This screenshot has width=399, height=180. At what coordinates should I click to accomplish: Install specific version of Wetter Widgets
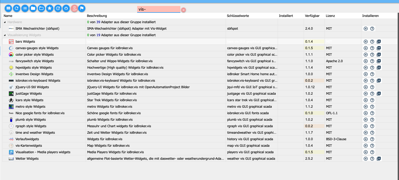(x=379, y=159)
